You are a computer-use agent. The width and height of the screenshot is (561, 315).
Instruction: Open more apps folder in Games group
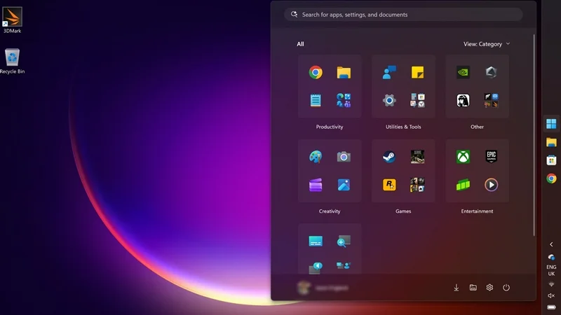[x=417, y=185]
